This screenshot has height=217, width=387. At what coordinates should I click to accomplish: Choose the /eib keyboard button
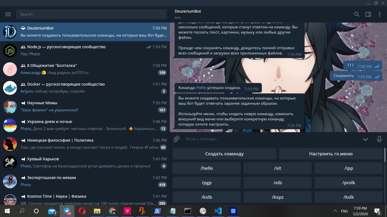click(x=278, y=183)
